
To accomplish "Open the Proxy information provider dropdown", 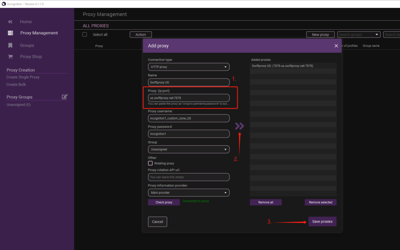I will coord(189,193).
